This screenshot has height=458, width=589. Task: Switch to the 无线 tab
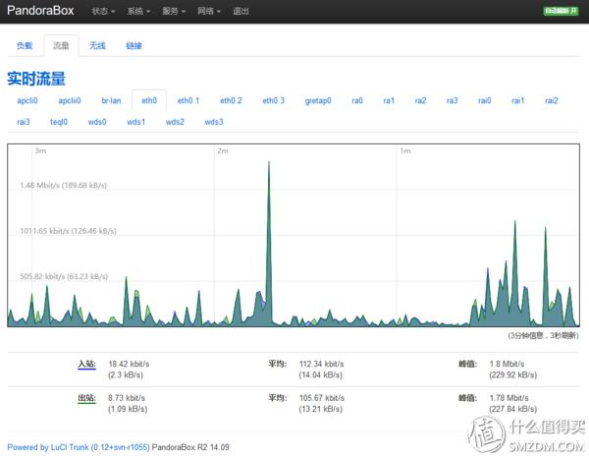click(97, 46)
